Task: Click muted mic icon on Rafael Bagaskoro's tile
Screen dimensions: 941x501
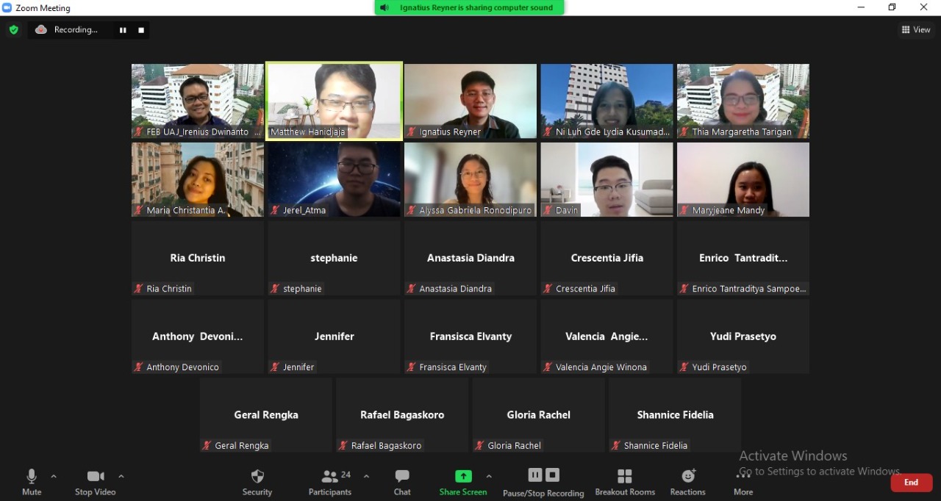Action: pyautogui.click(x=343, y=446)
